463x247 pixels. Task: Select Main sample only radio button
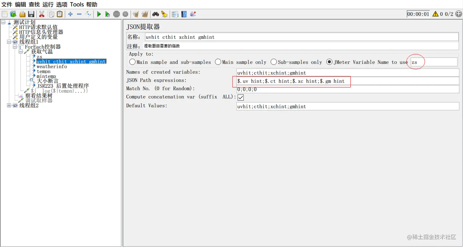click(x=218, y=62)
